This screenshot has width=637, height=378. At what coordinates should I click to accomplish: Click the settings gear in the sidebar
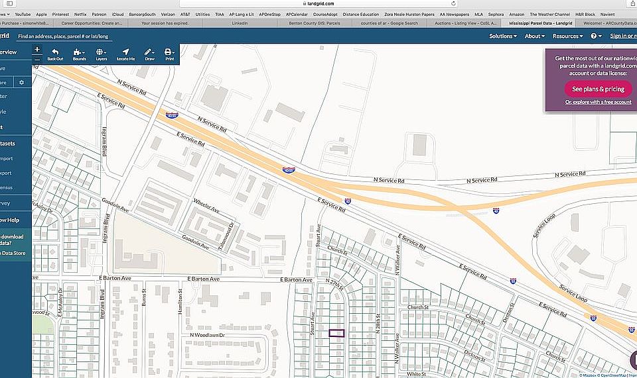pyautogui.click(x=21, y=83)
